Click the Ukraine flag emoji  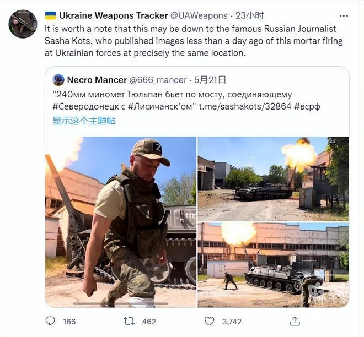(x=50, y=16)
